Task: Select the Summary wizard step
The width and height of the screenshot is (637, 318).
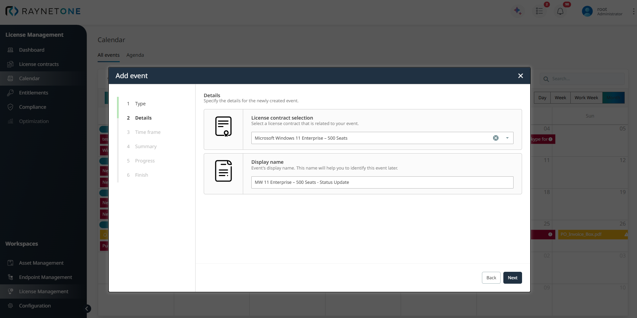Action: tap(146, 146)
